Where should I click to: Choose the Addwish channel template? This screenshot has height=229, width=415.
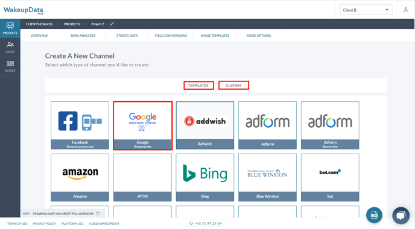[x=205, y=125]
